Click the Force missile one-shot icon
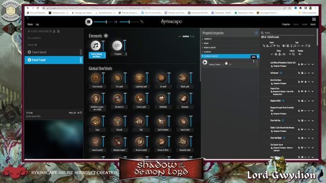The image size is (326, 183). coord(95,78)
